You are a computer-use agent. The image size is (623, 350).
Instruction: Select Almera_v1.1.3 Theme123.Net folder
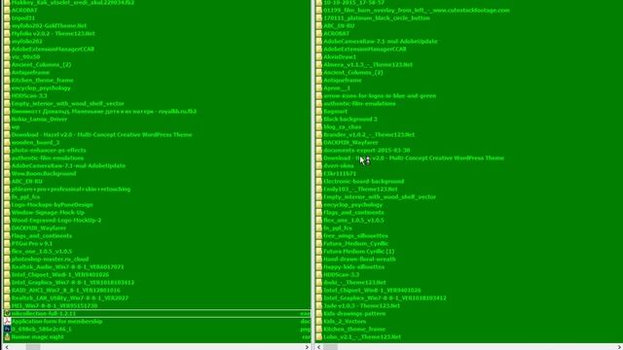pos(368,65)
